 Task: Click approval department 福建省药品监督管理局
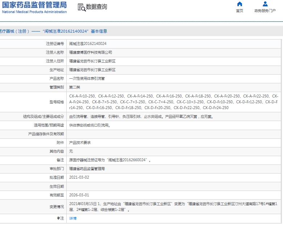[87, 169]
